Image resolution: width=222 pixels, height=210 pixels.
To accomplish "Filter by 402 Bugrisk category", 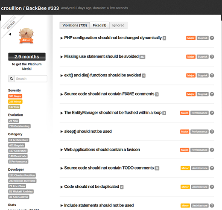I will [17, 146].
